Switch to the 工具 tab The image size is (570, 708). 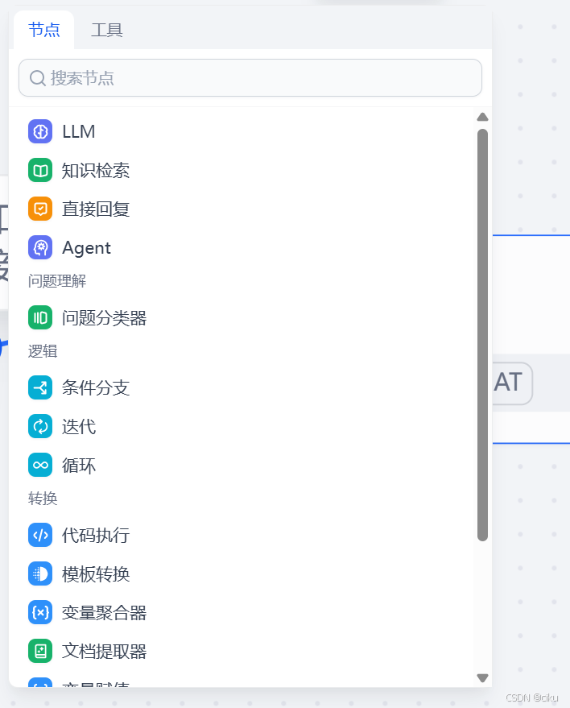coord(106,29)
